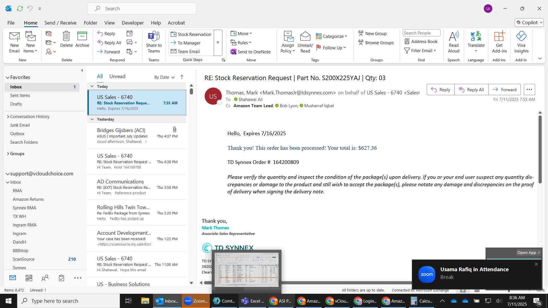This screenshot has width=548, height=308.
Task: Click the top Search box
Action: click(142, 9)
